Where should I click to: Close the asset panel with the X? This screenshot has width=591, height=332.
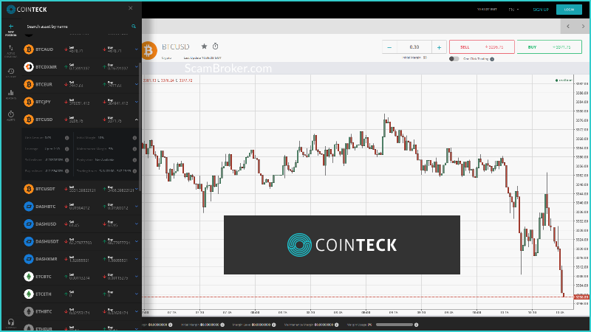coord(131,8)
